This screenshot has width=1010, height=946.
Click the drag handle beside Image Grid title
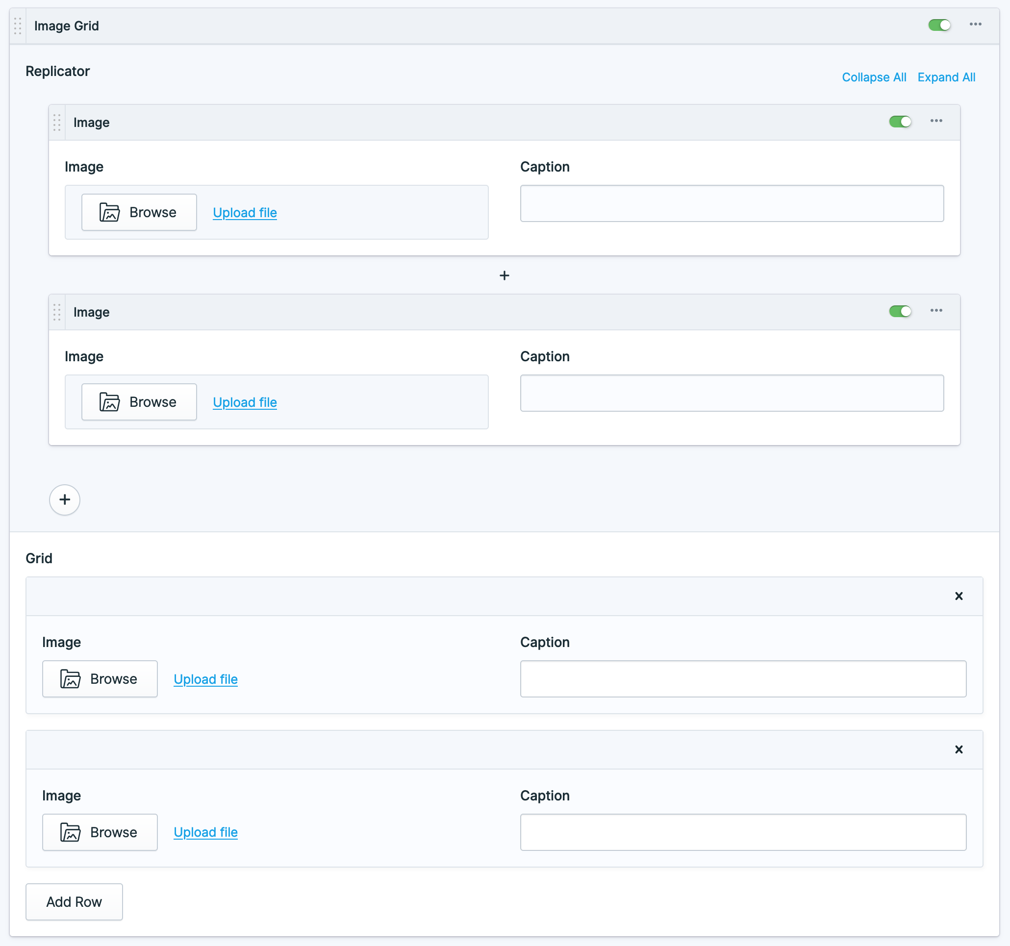click(17, 25)
